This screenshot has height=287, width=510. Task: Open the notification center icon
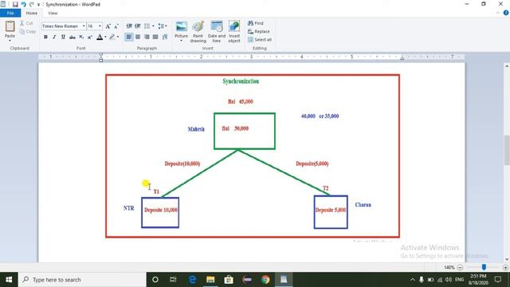point(498,280)
